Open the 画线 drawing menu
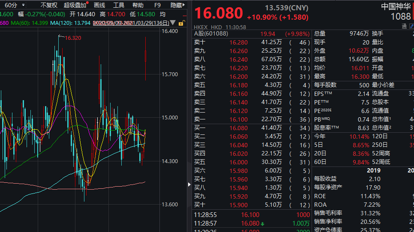The image size is (414, 232). tap(99, 5)
